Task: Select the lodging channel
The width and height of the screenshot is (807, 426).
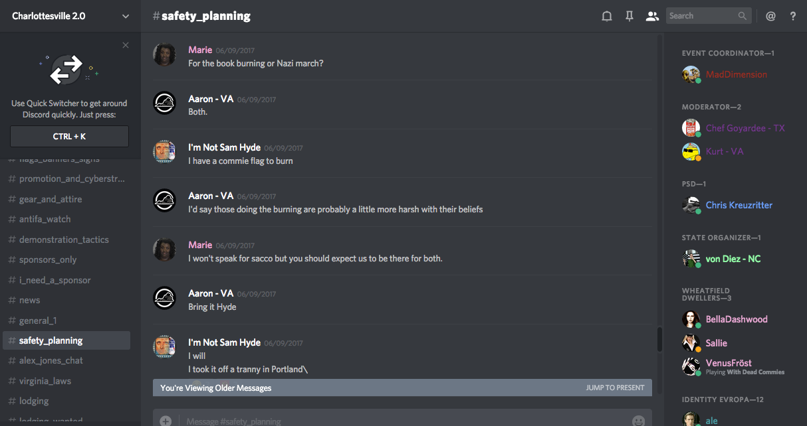Action: [33, 401]
